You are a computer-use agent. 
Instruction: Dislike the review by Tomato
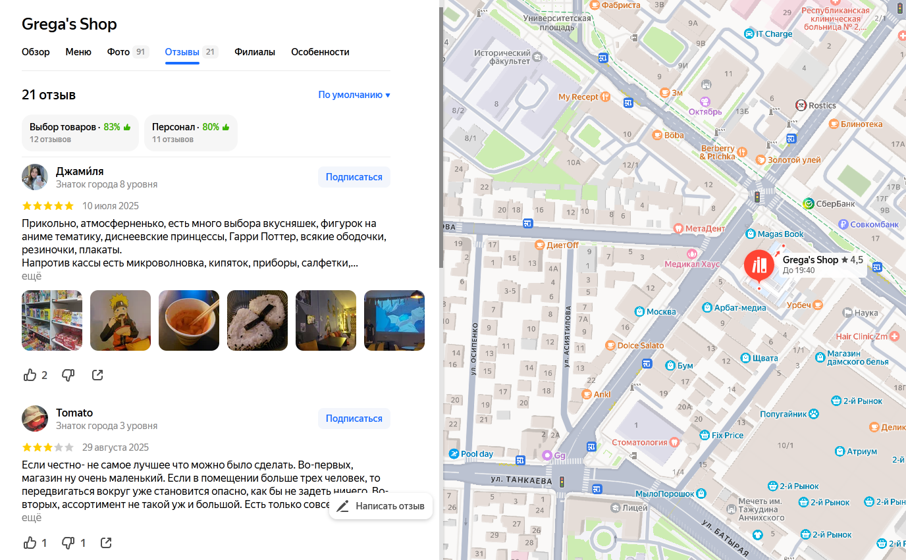tap(68, 543)
